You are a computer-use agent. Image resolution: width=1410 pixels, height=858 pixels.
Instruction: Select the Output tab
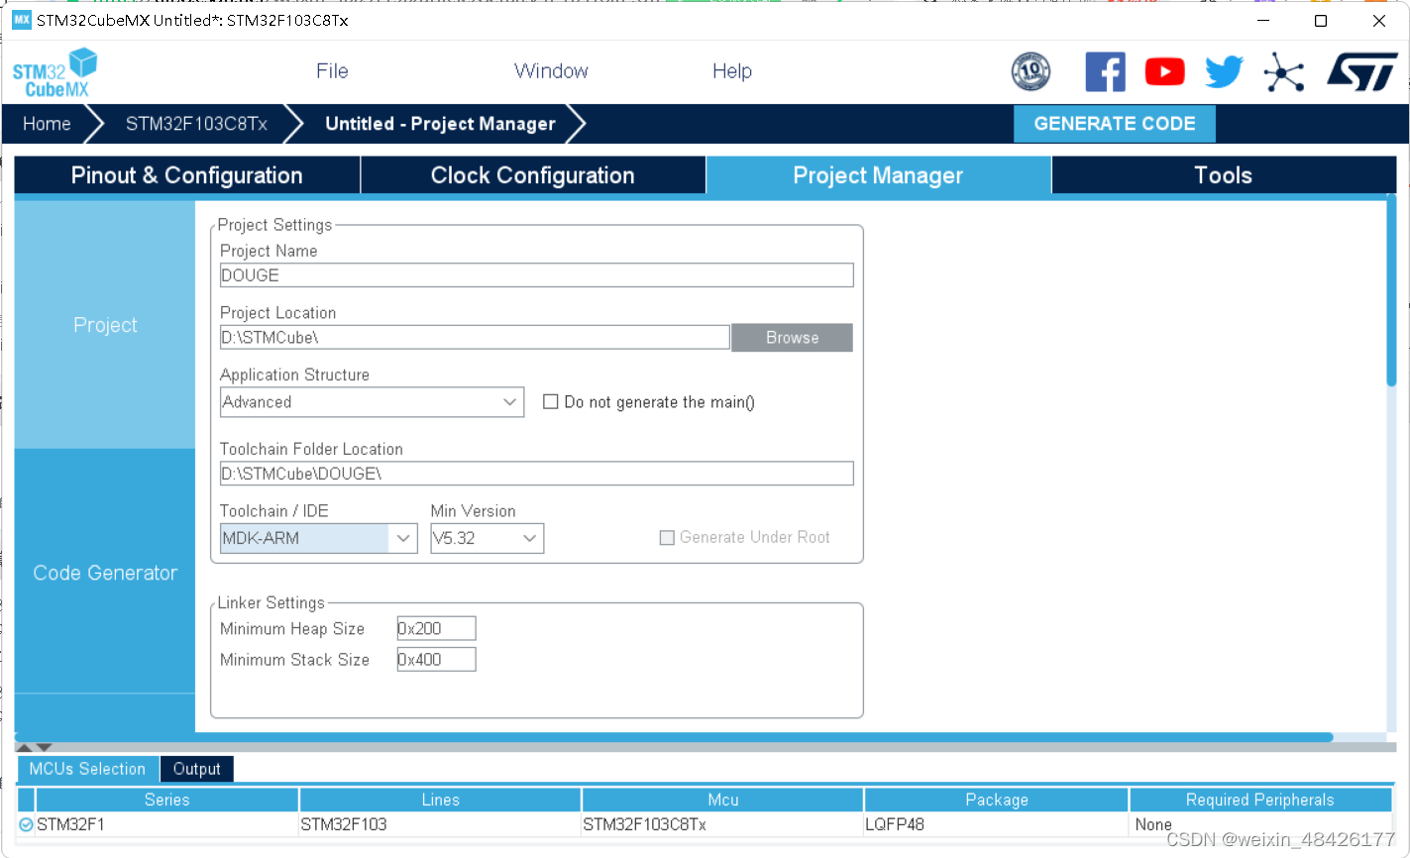tap(197, 769)
